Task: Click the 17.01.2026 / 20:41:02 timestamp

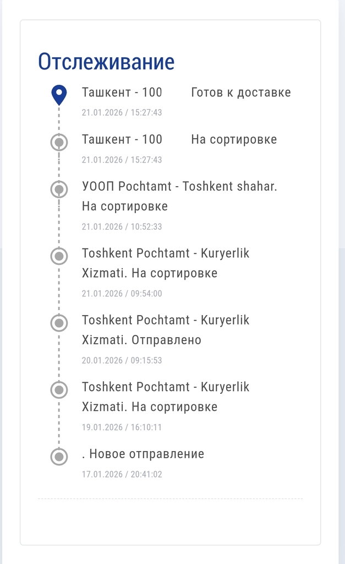Action: (122, 474)
